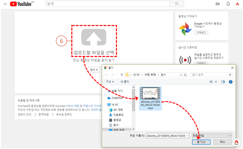Image resolution: width=243 pixels, height=149 pixels.
Task: Click the Google Photos pinwheel icon
Action: pos(185,29)
